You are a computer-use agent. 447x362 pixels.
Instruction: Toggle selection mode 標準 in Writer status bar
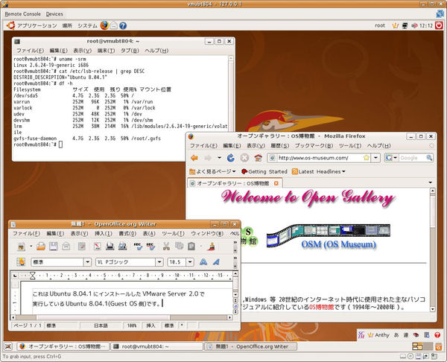169,326
